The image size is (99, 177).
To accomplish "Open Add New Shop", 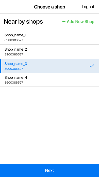I will click(78, 21).
